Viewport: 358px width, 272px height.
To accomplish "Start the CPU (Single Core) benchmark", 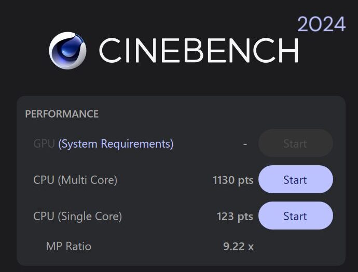I will [x=295, y=216].
